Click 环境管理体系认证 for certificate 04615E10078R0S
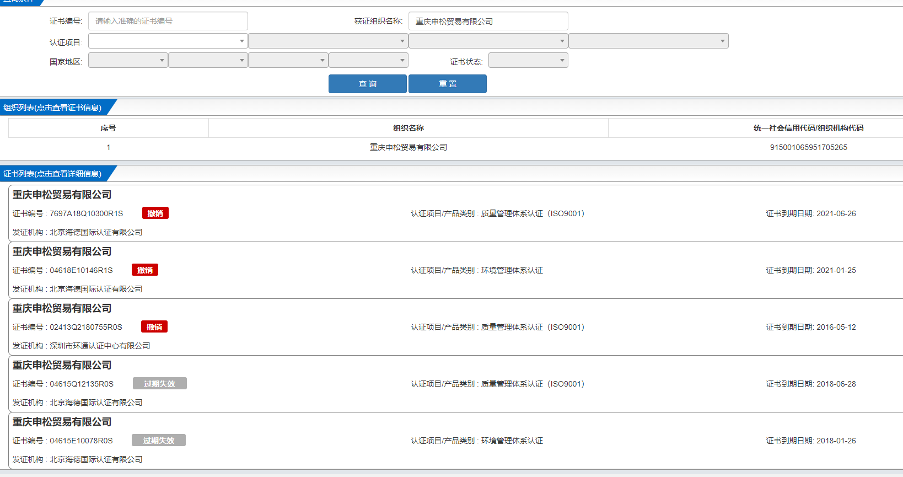903x477 pixels. coord(512,441)
